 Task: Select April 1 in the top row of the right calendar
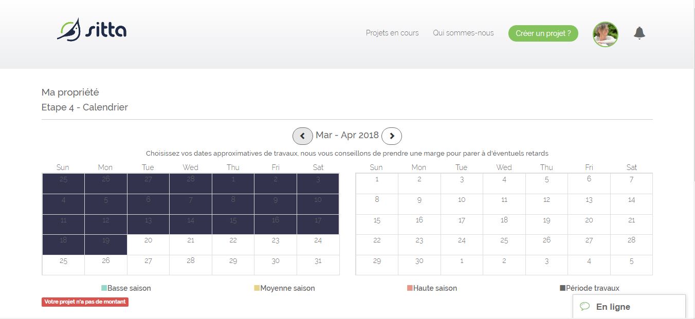[377, 183]
